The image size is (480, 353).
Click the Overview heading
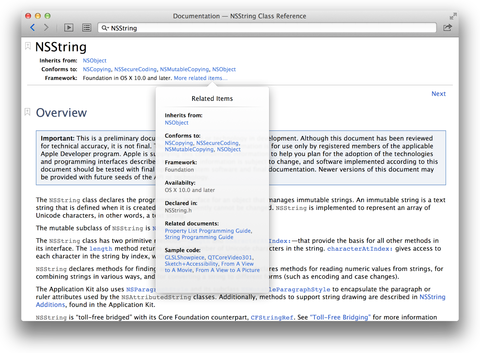61,113
